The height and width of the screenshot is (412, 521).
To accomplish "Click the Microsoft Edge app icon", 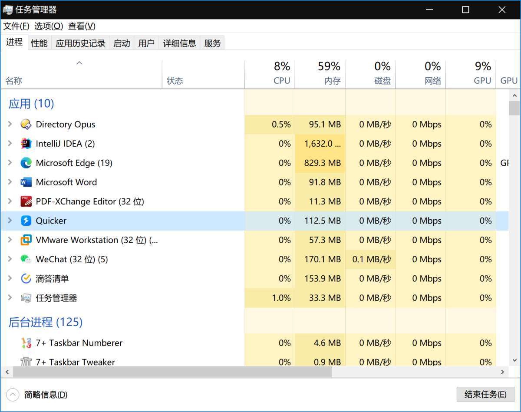I will pos(26,163).
